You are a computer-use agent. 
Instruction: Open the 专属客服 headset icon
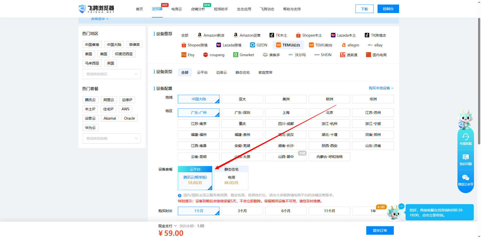click(x=465, y=137)
